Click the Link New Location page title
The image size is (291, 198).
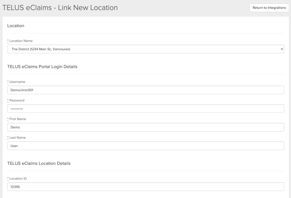point(60,8)
